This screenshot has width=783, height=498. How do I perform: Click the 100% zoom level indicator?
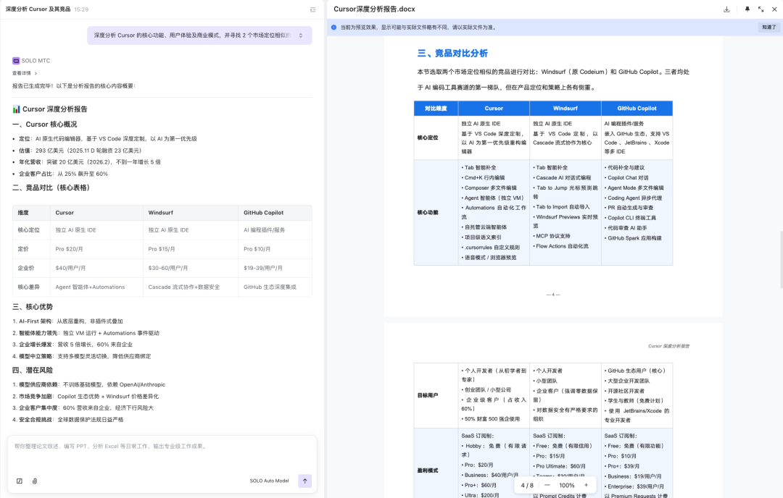(x=567, y=485)
